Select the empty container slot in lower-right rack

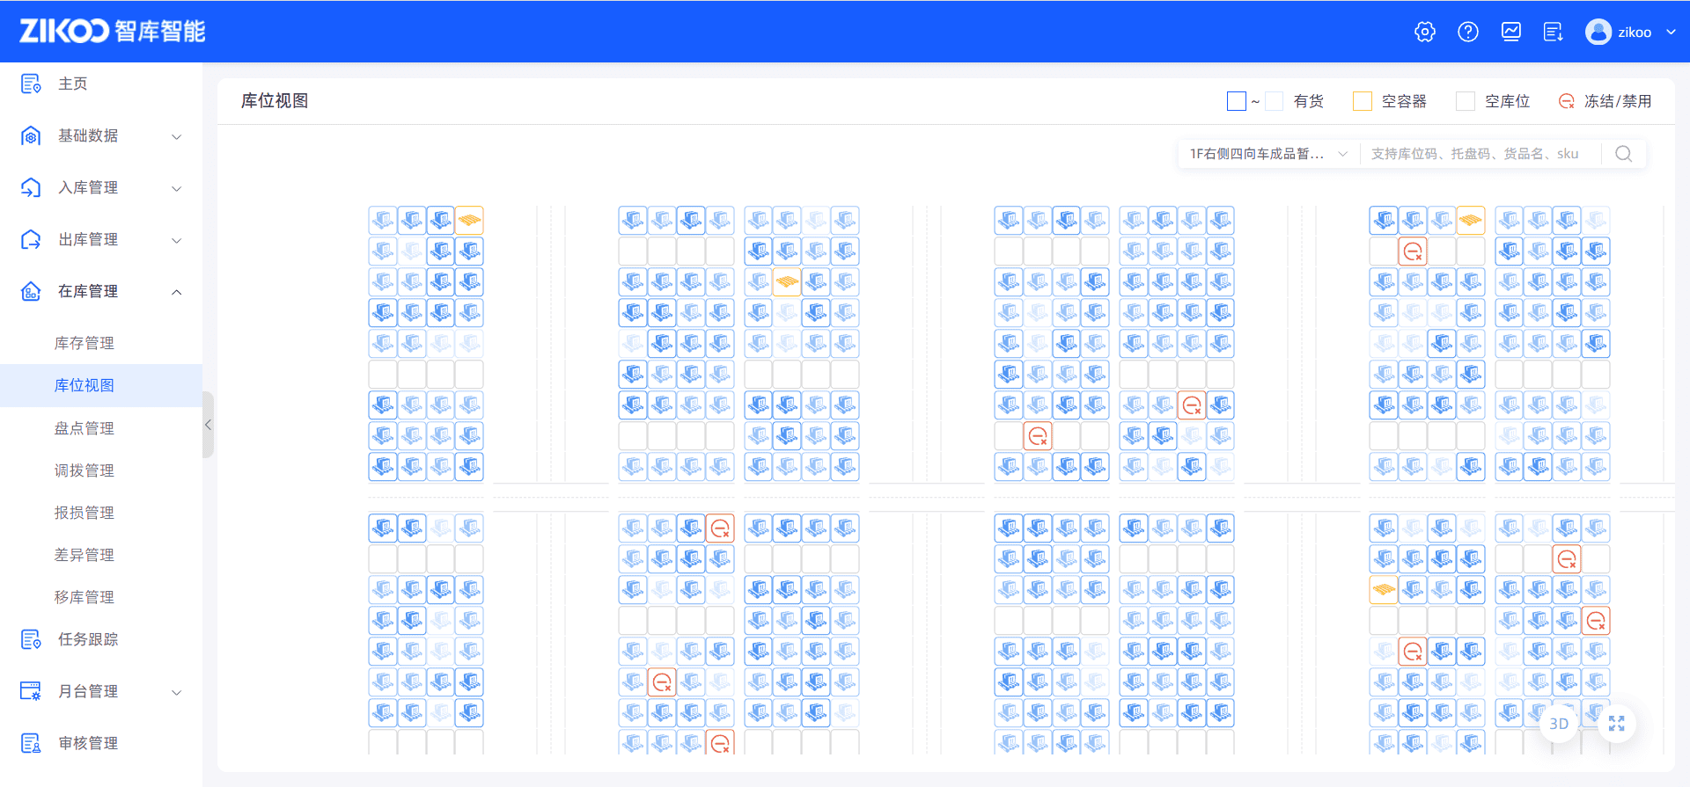click(x=1384, y=589)
